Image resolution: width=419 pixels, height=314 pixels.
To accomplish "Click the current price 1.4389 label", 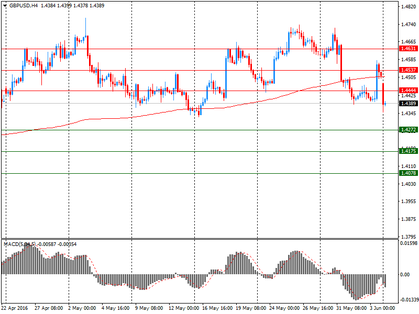I will [409, 103].
